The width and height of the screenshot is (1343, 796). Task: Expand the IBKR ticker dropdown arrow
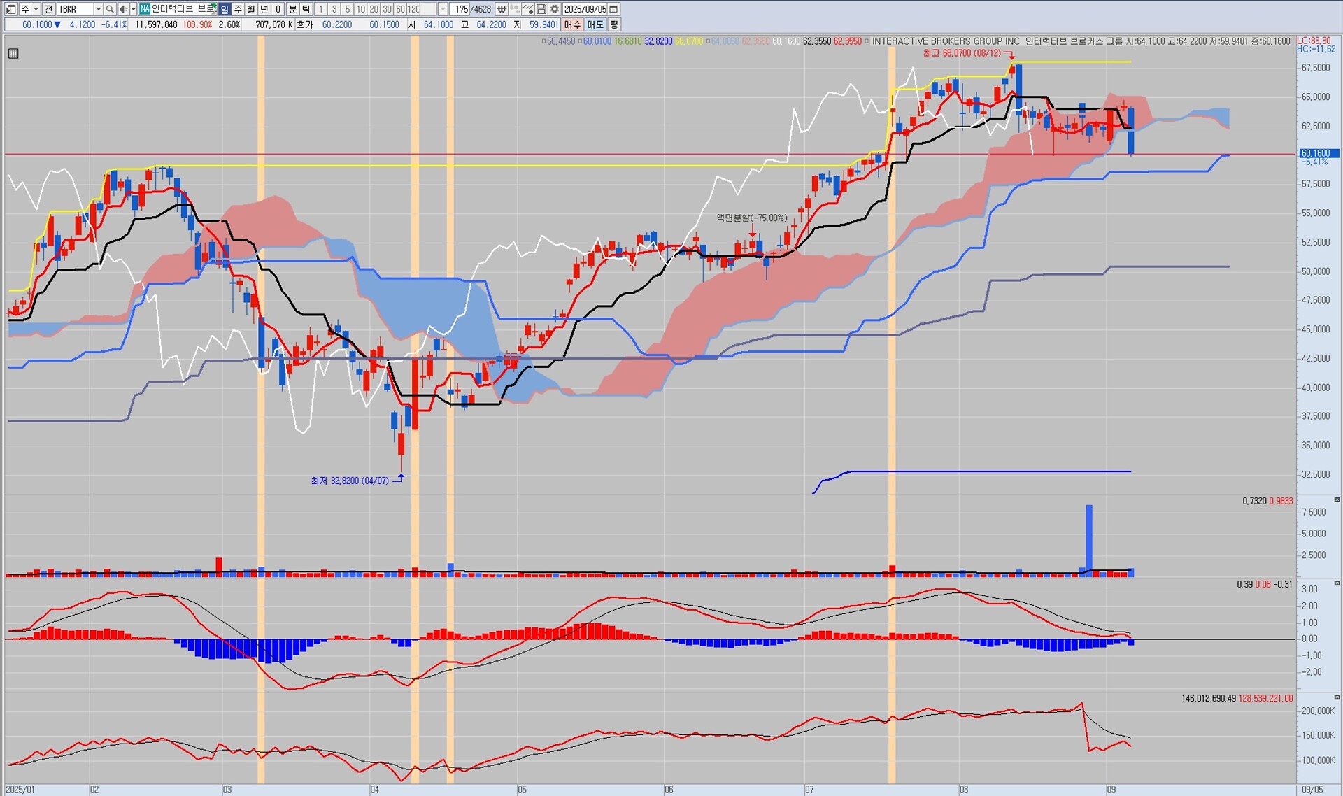click(x=98, y=9)
